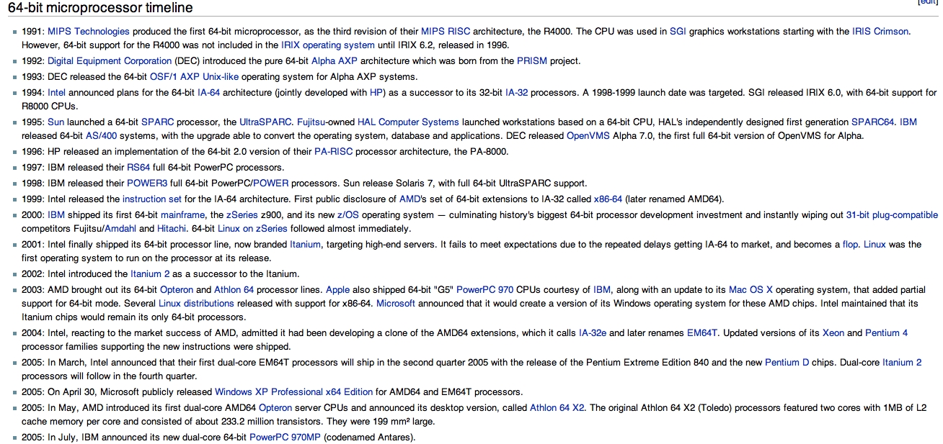This screenshot has height=444, width=943.
Task: Follow the Linux link in the 2001 entry
Action: point(875,245)
